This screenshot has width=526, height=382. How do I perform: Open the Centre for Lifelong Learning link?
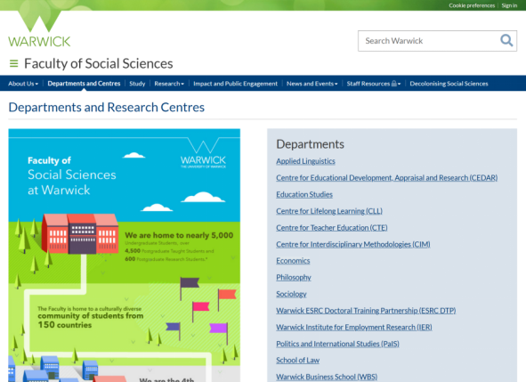point(329,211)
